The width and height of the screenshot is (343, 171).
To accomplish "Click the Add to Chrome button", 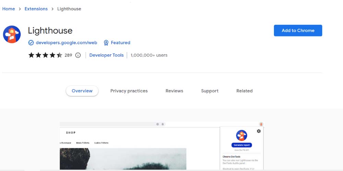I will (x=298, y=30).
